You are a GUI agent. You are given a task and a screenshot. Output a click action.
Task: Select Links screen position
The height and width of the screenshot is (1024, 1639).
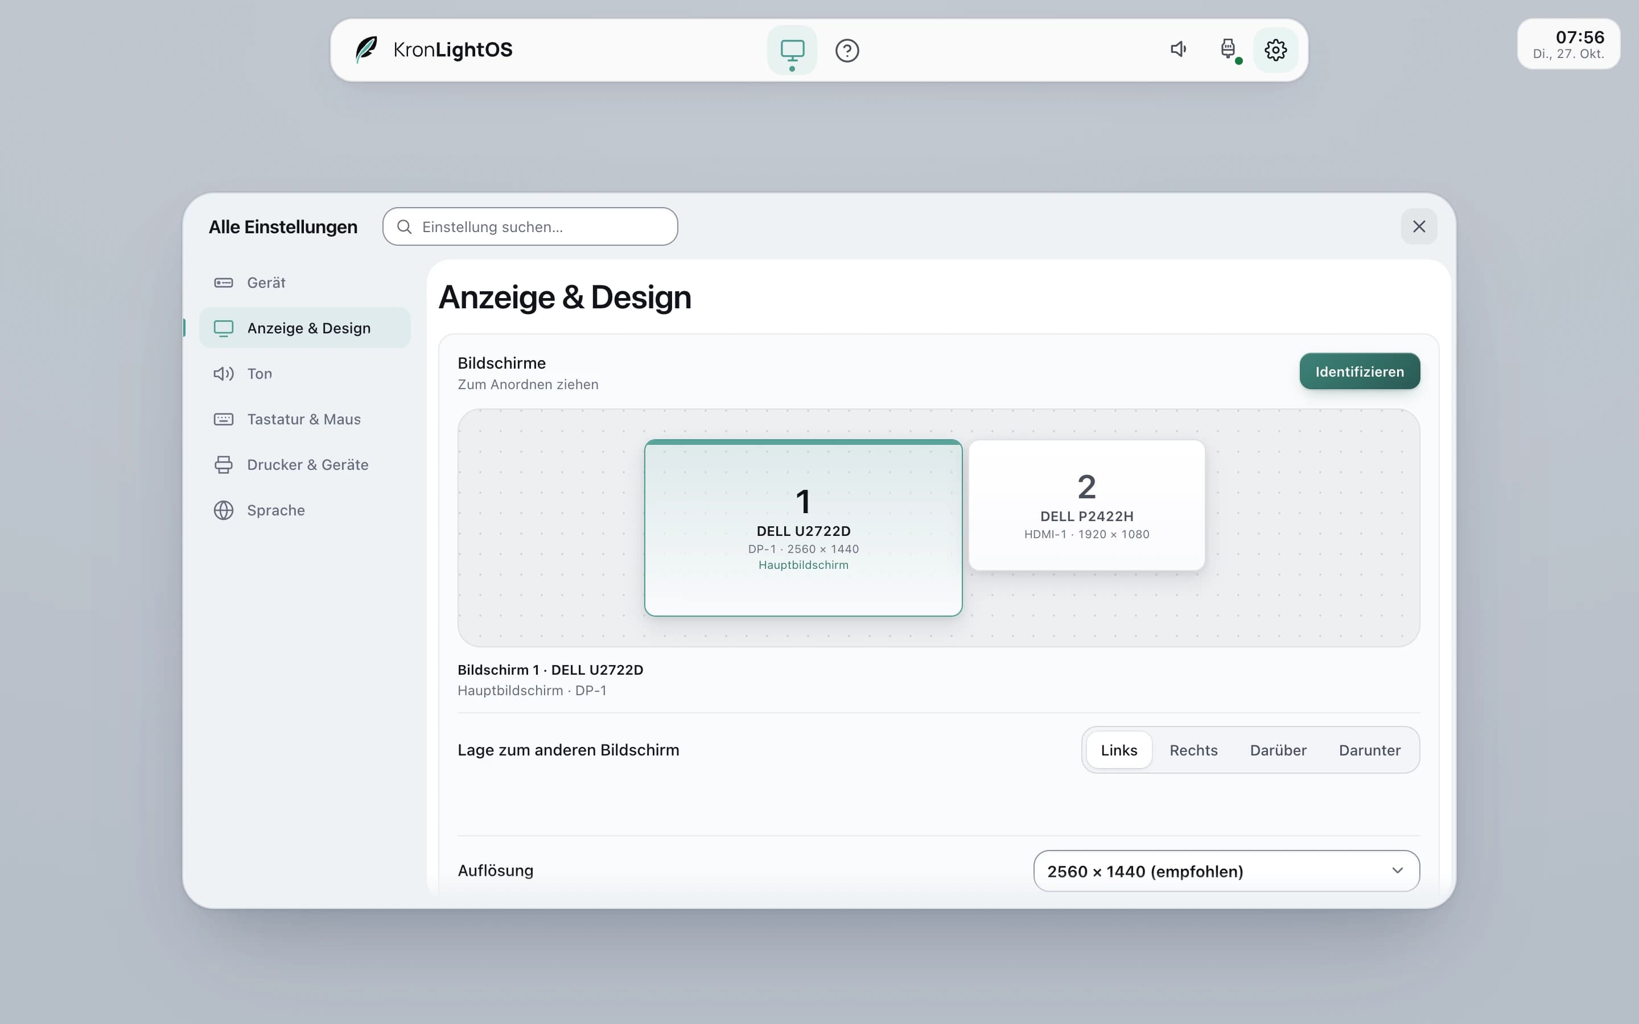pos(1119,750)
